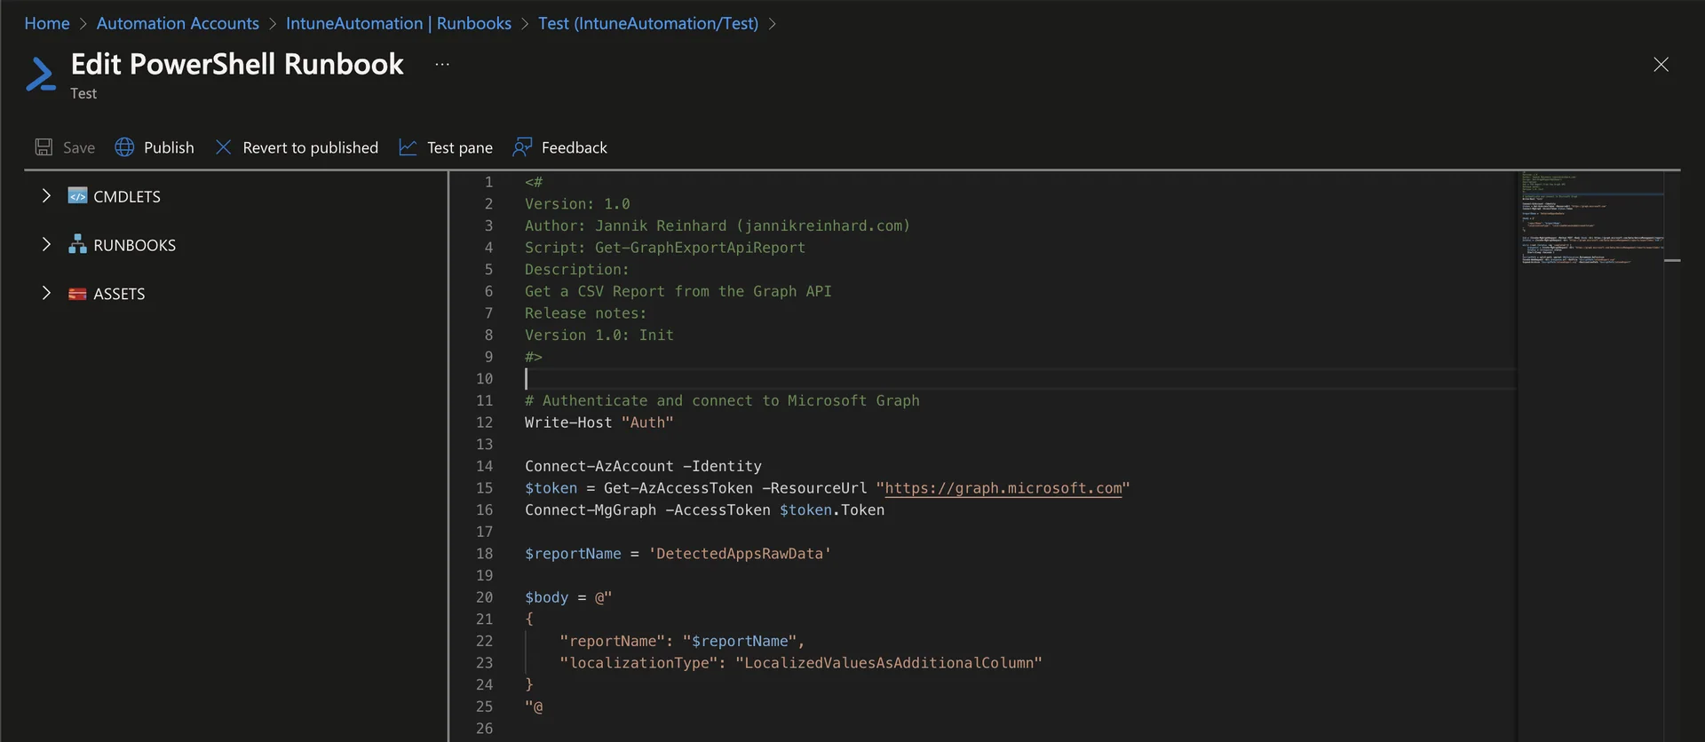Click line number 22 in gutter
Screen dimensions: 1705x742
tap(484, 641)
